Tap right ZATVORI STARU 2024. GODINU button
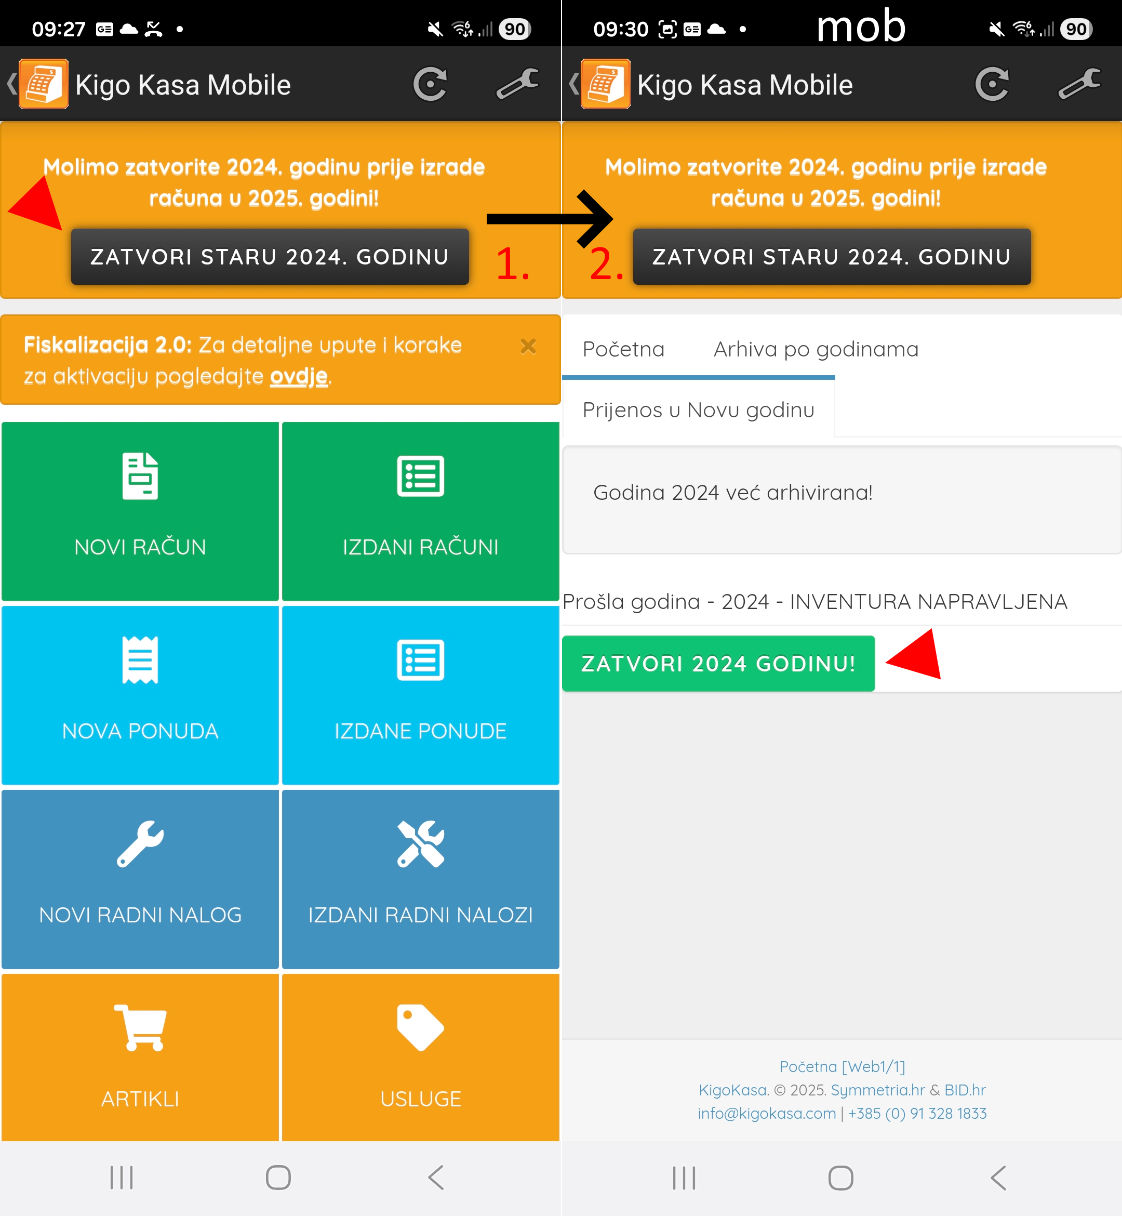 point(832,257)
